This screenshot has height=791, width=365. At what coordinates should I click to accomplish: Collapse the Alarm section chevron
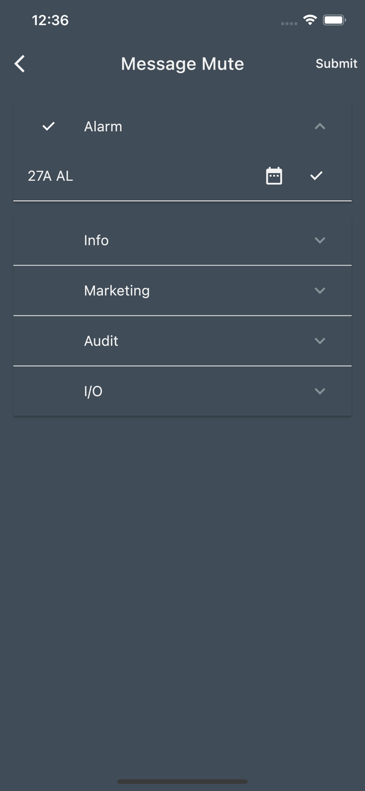(x=320, y=126)
